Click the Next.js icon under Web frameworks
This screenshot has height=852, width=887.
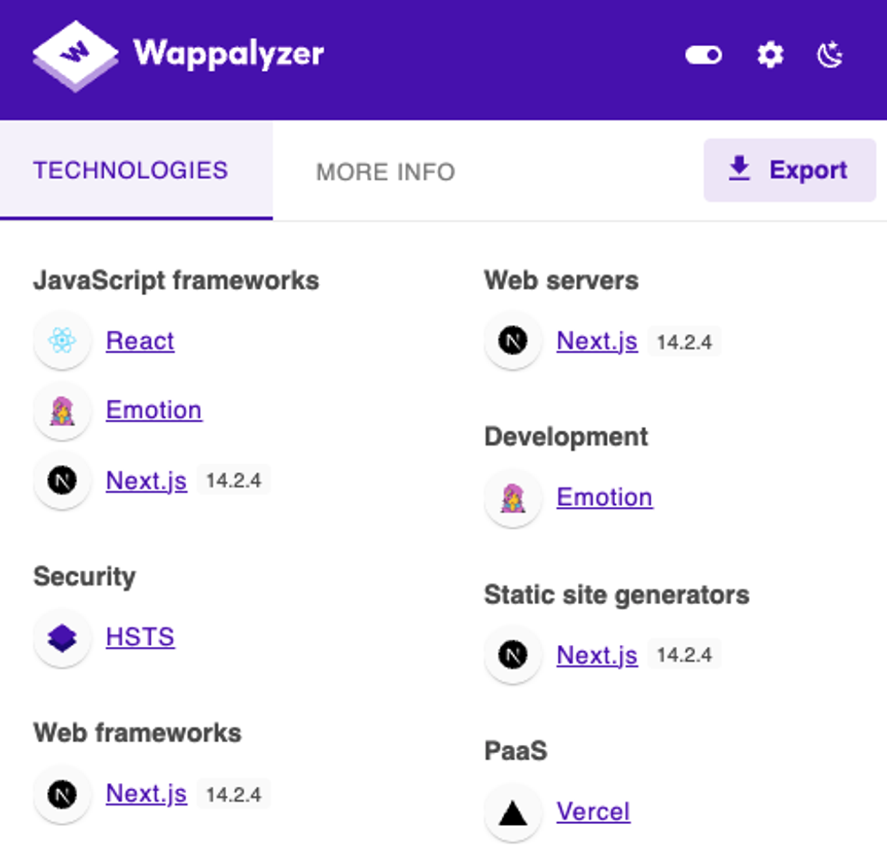61,794
